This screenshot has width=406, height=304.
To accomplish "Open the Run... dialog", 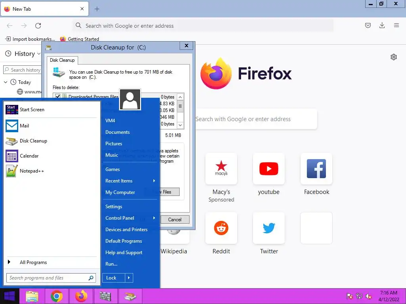I will coord(111,264).
